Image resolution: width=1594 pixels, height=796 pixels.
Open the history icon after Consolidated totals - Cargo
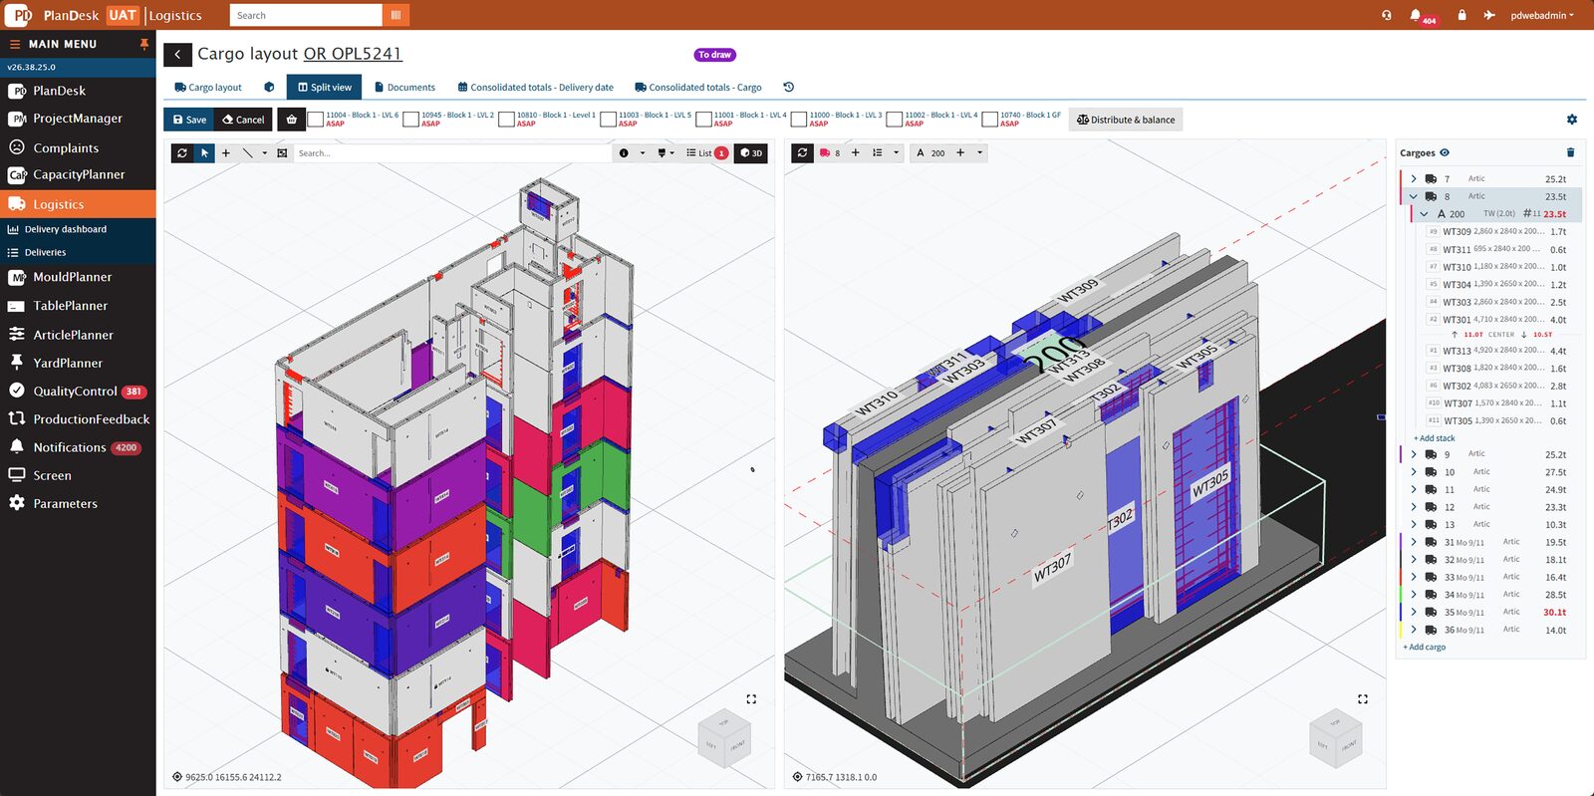click(788, 87)
